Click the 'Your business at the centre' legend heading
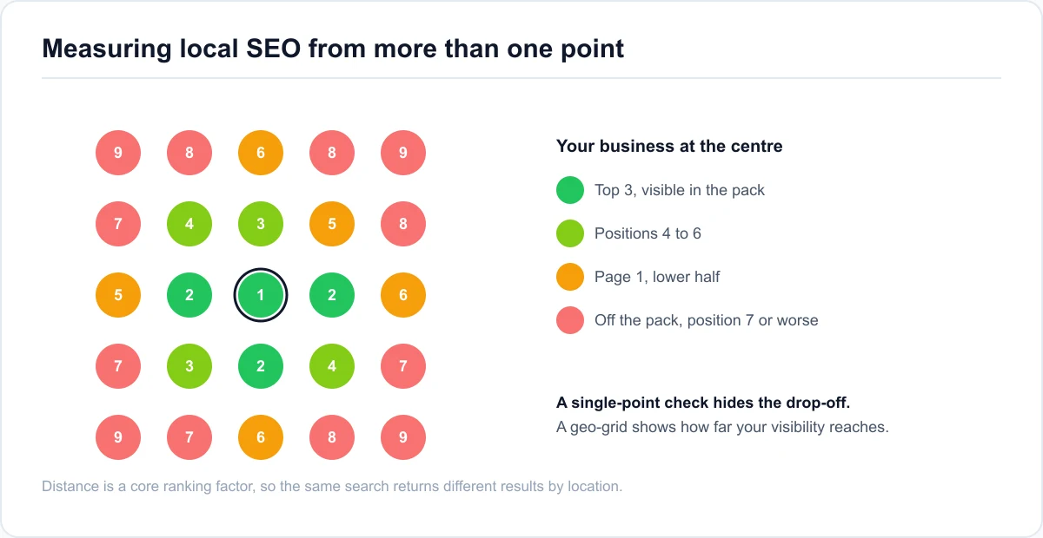This screenshot has height=538, width=1043. point(669,146)
